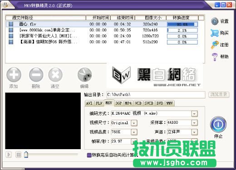Screen dimensions: 236x170
Task: Click the 图像大小 column header
Action: [151, 18]
